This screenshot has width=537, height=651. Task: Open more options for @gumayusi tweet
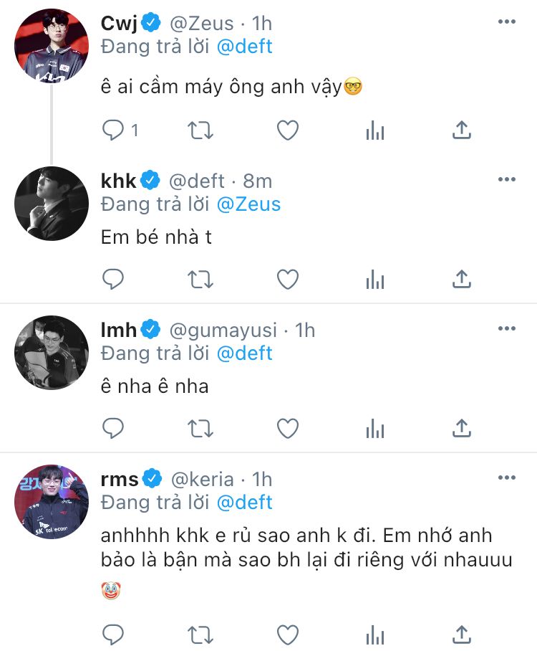click(506, 328)
